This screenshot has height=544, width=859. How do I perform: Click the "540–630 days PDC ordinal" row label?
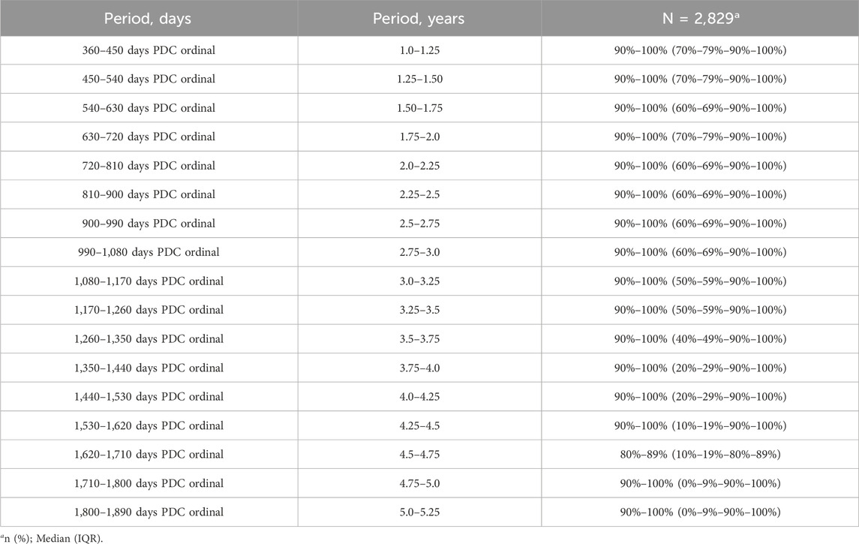point(149,108)
